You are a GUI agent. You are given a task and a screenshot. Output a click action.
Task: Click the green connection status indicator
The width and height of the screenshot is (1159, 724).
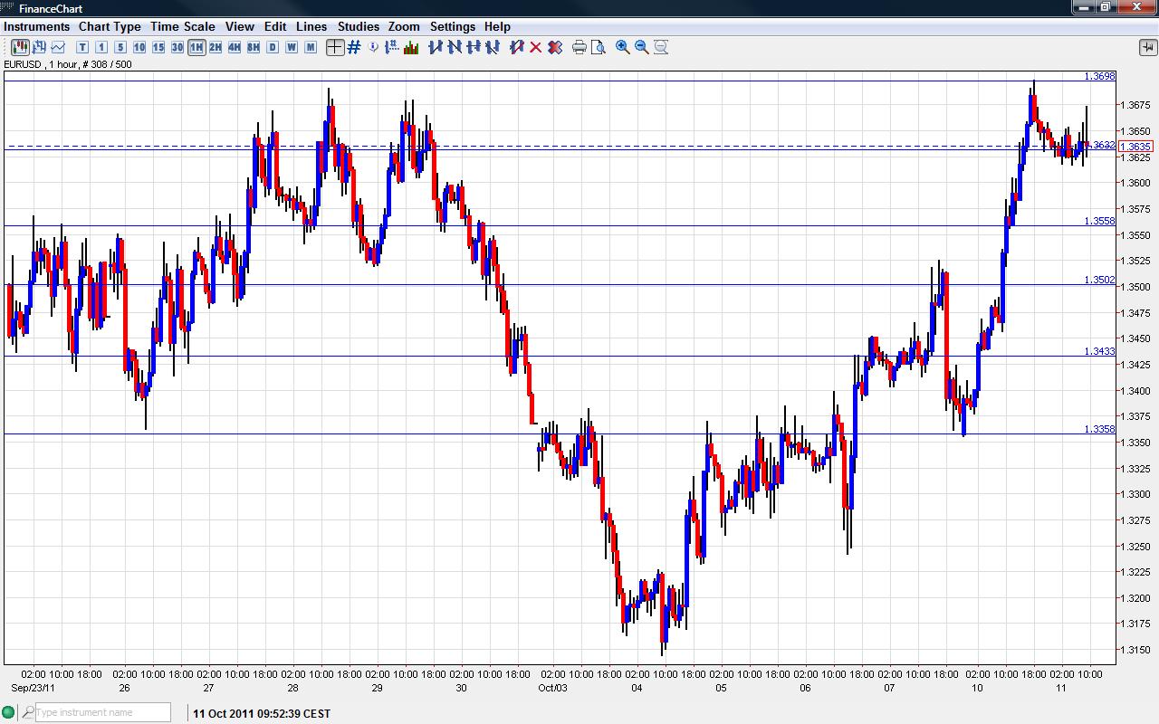coord(8,713)
